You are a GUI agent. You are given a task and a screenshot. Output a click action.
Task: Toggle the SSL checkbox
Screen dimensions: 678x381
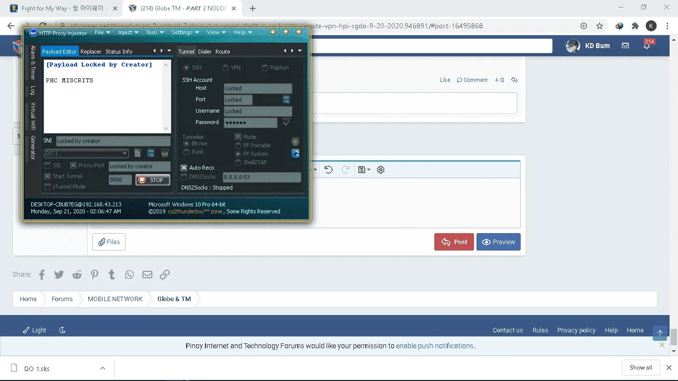point(48,165)
